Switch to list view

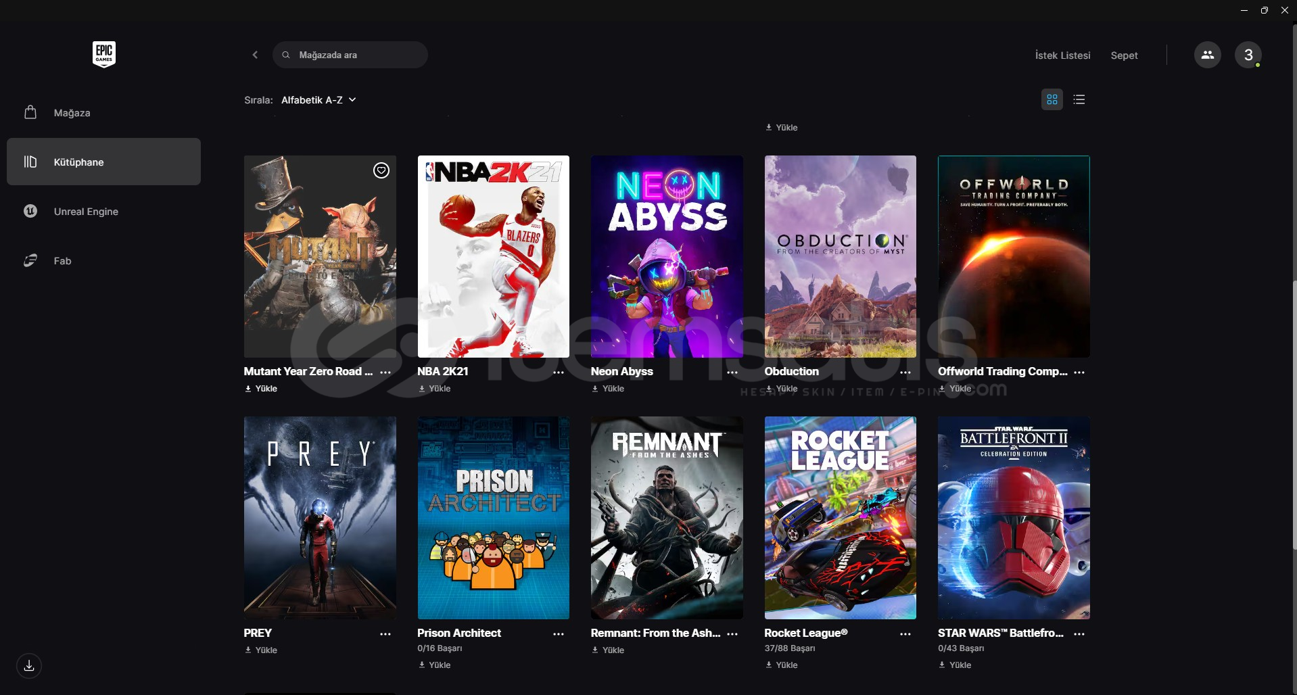click(1079, 99)
